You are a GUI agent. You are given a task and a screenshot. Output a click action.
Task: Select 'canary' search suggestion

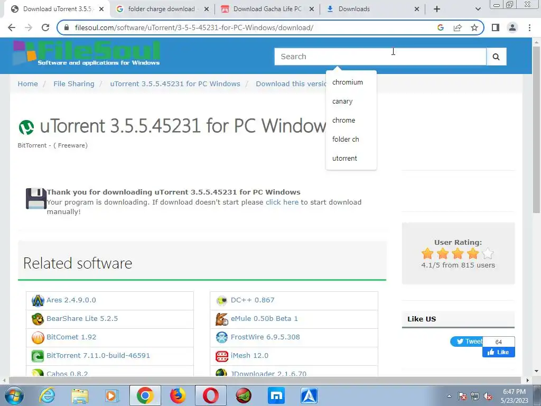coord(351,101)
